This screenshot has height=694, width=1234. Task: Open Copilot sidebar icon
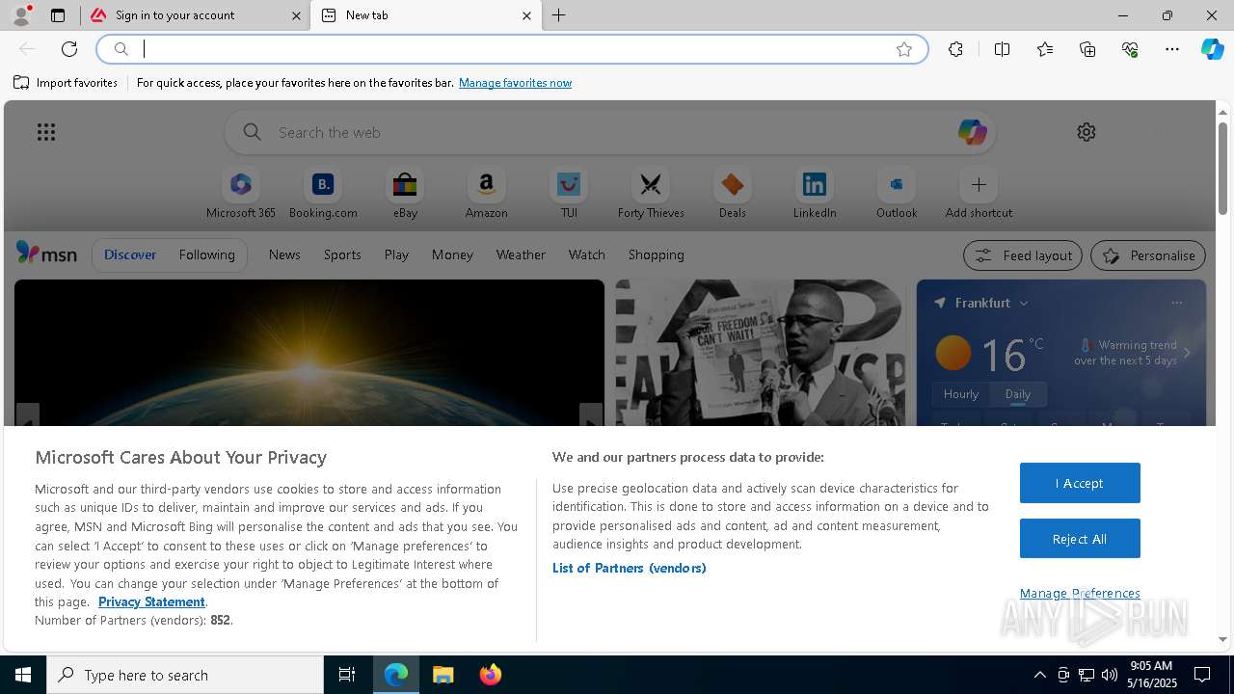tap(1212, 49)
